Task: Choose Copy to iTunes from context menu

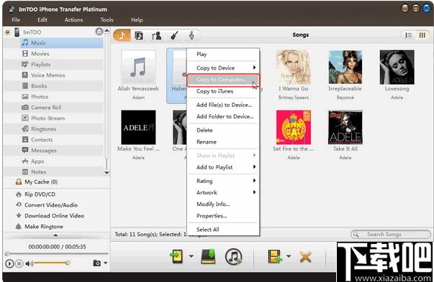Action: tap(214, 91)
